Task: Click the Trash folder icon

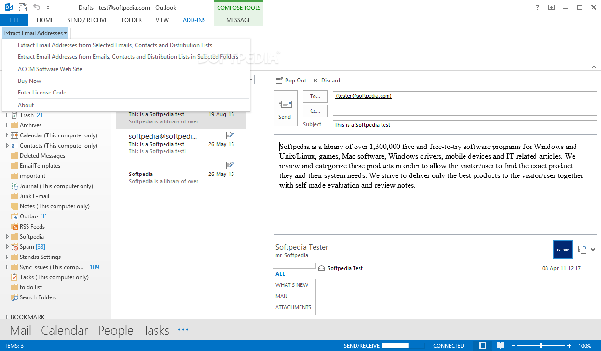Action: point(14,115)
